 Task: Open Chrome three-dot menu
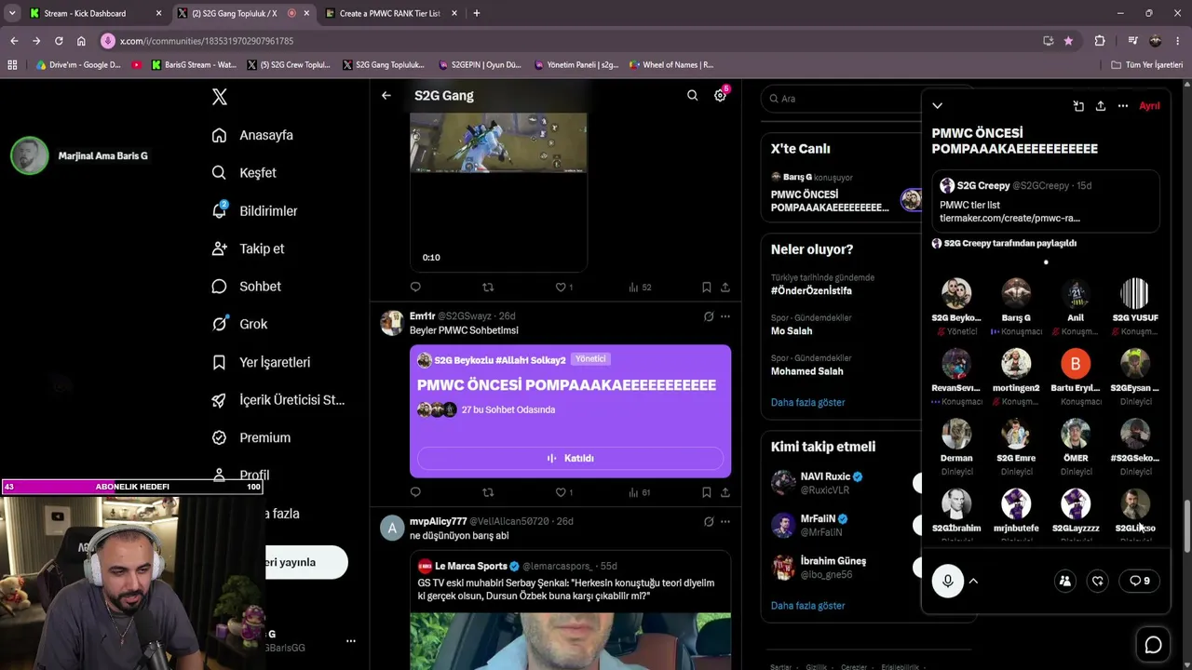click(1178, 41)
